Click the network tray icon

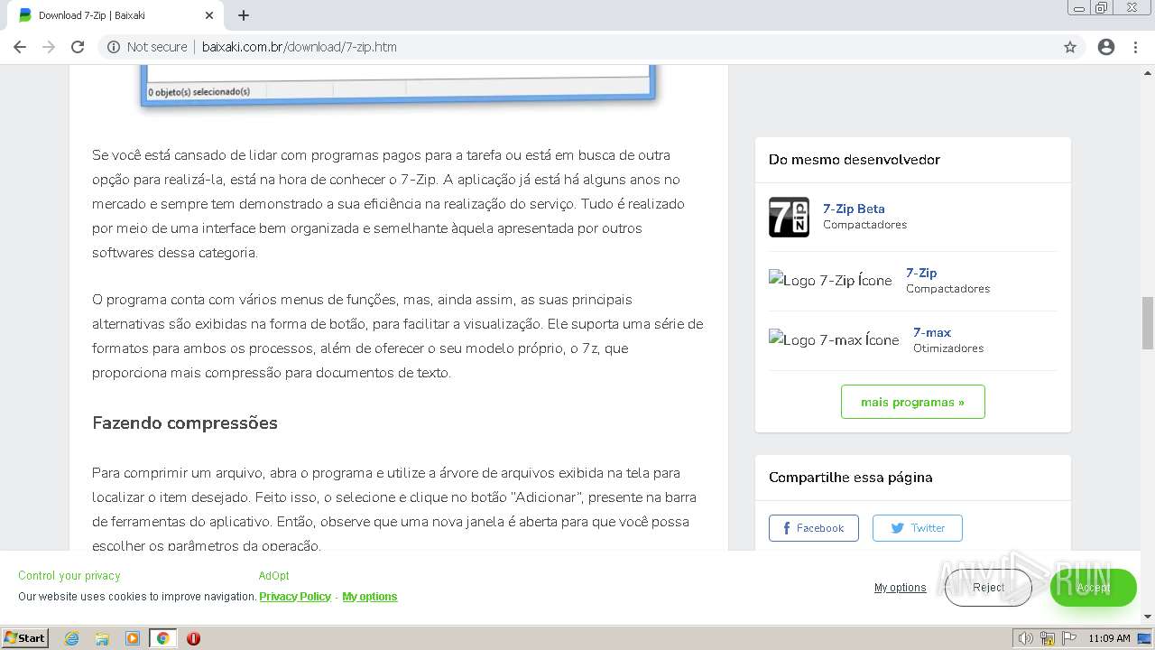tap(1048, 638)
